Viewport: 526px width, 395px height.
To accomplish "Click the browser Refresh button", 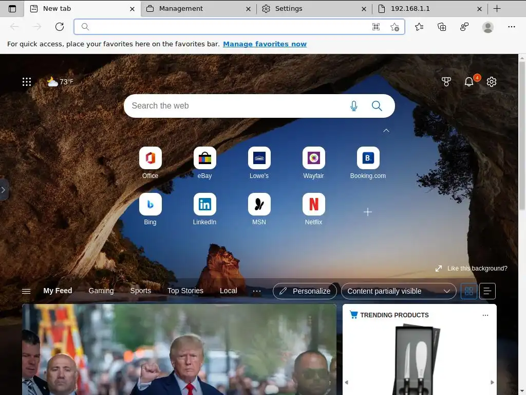I will [x=60, y=27].
